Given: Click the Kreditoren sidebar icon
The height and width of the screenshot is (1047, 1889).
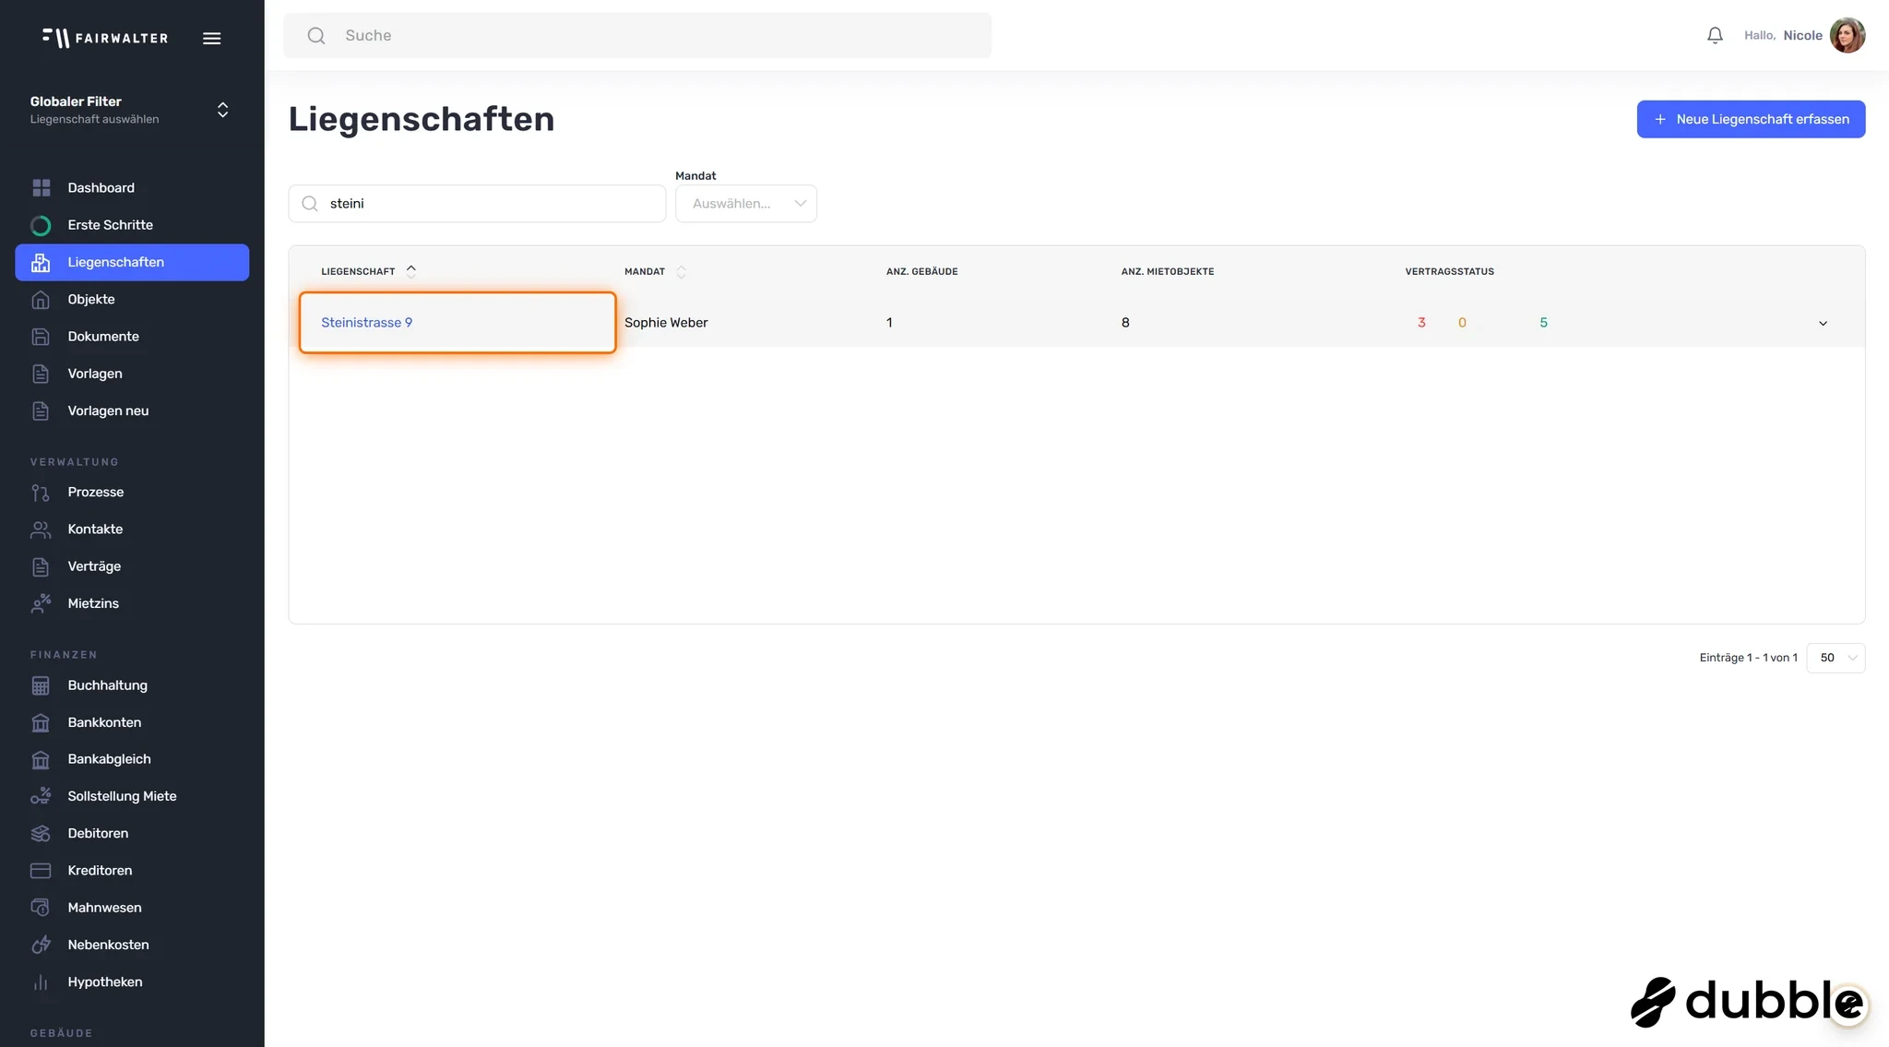Looking at the screenshot, I should (x=41, y=871).
